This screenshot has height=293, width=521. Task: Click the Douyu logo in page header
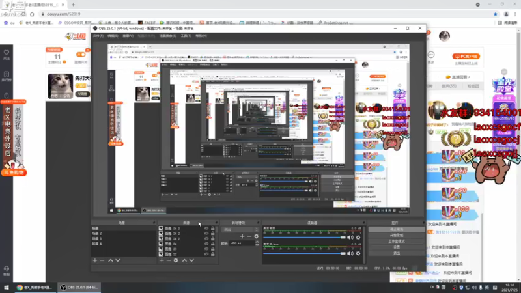(x=76, y=36)
